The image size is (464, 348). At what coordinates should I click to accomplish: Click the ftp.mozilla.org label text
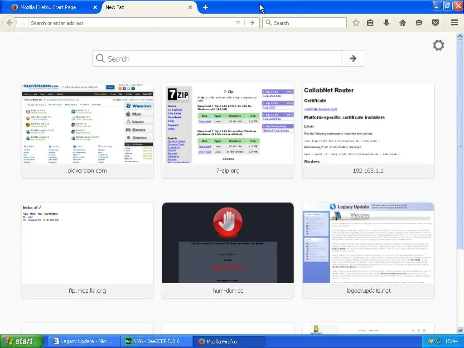click(87, 291)
